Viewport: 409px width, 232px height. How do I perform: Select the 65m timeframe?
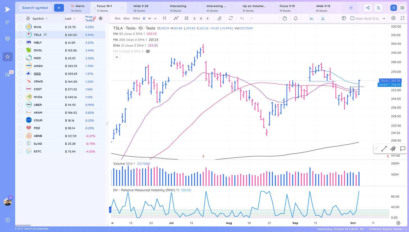126,18
